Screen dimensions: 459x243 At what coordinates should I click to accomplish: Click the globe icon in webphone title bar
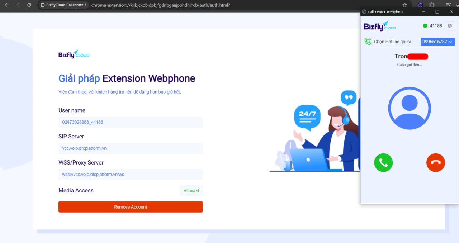point(364,12)
